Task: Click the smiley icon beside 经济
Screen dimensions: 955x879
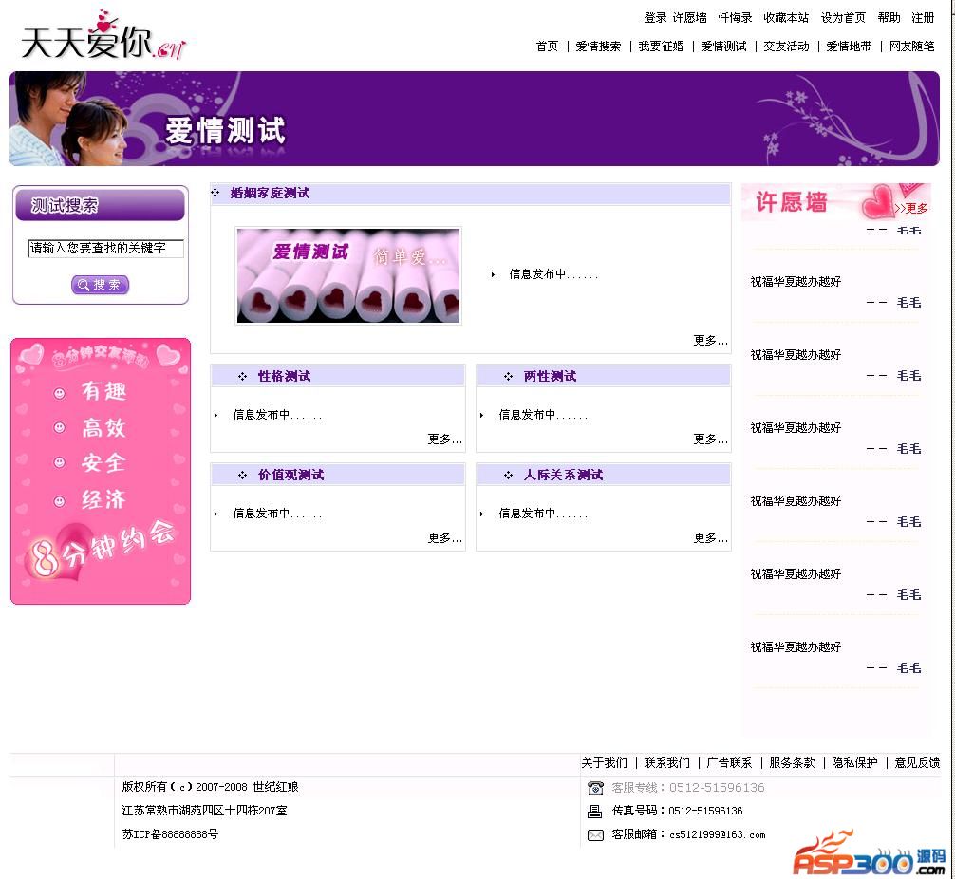Action: [x=59, y=501]
